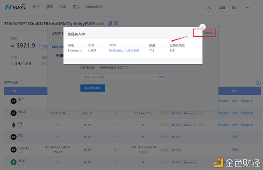Click 转账 in the Cake_LP row
This screenshot has width=263, height=170.
pos(235,149)
